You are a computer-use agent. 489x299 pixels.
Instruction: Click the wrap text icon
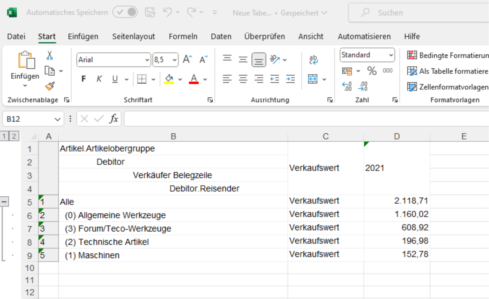pos(313,60)
